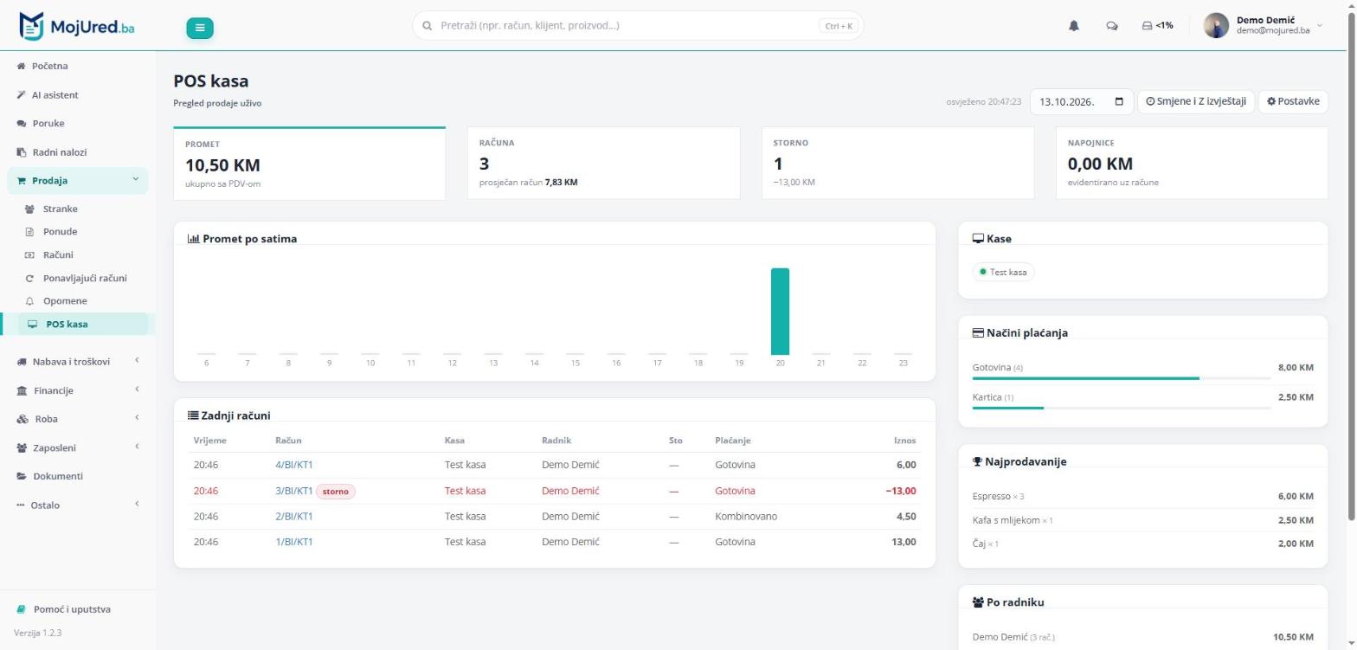
Task: Open the notifications bell icon
Action: click(1074, 26)
